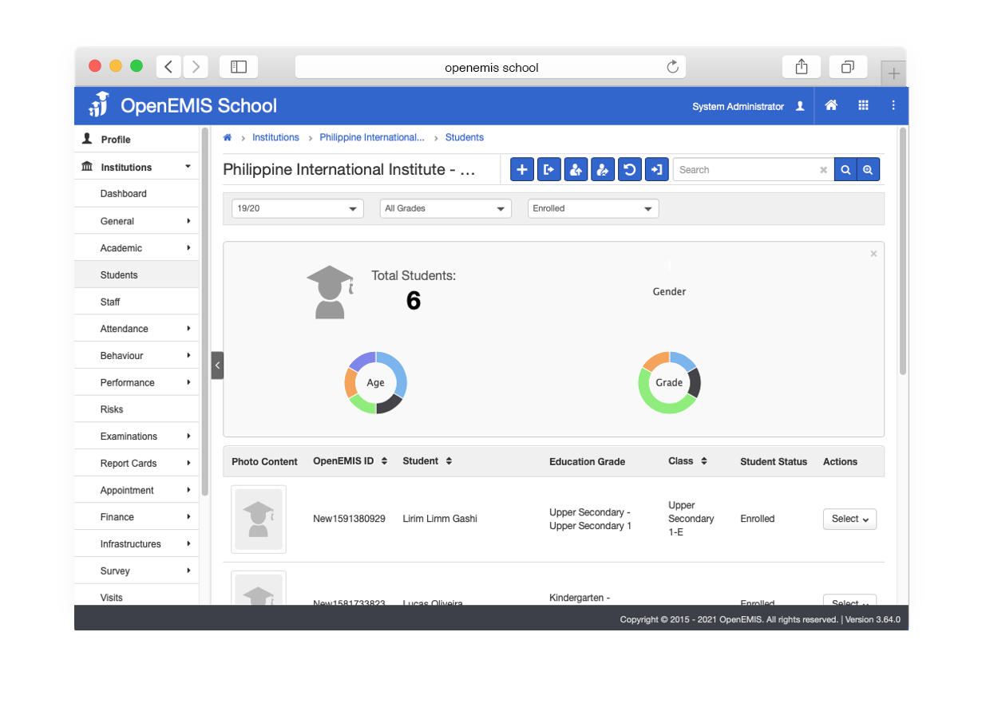
Task: Click the System Administrator name
Action: (x=738, y=106)
